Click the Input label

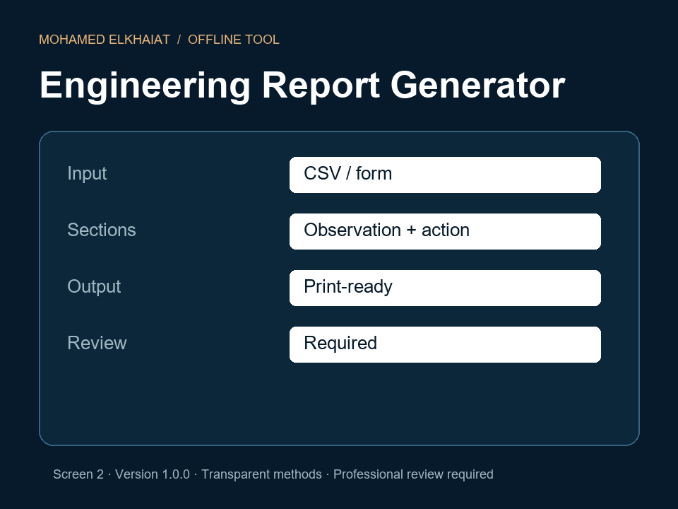(87, 174)
